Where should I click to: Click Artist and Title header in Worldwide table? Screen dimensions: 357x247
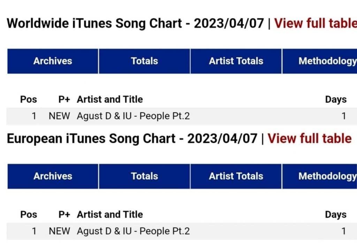click(110, 99)
